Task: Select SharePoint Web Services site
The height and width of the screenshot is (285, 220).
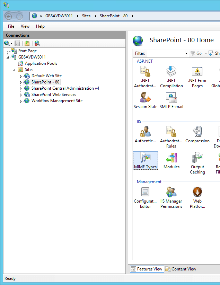Action: click(x=54, y=95)
